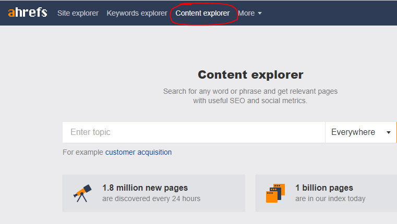Click the arrow next to More
This screenshot has width=397, height=224.
click(260, 13)
